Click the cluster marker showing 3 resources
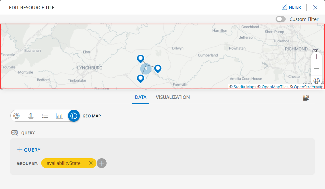Image resolution: width=325 pixels, height=189 pixels. pyautogui.click(x=146, y=69)
